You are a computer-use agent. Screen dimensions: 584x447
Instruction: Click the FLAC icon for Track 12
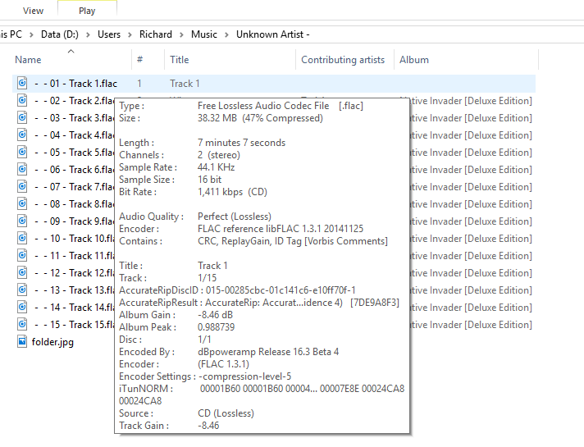pos(22,272)
